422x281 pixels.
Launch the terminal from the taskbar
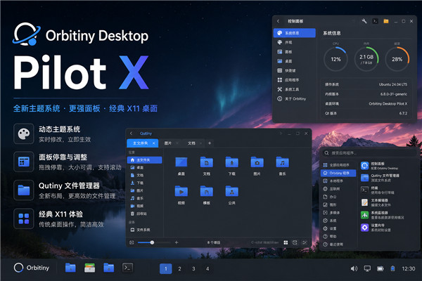tap(127, 268)
